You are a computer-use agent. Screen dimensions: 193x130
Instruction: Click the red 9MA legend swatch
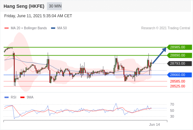22,97
